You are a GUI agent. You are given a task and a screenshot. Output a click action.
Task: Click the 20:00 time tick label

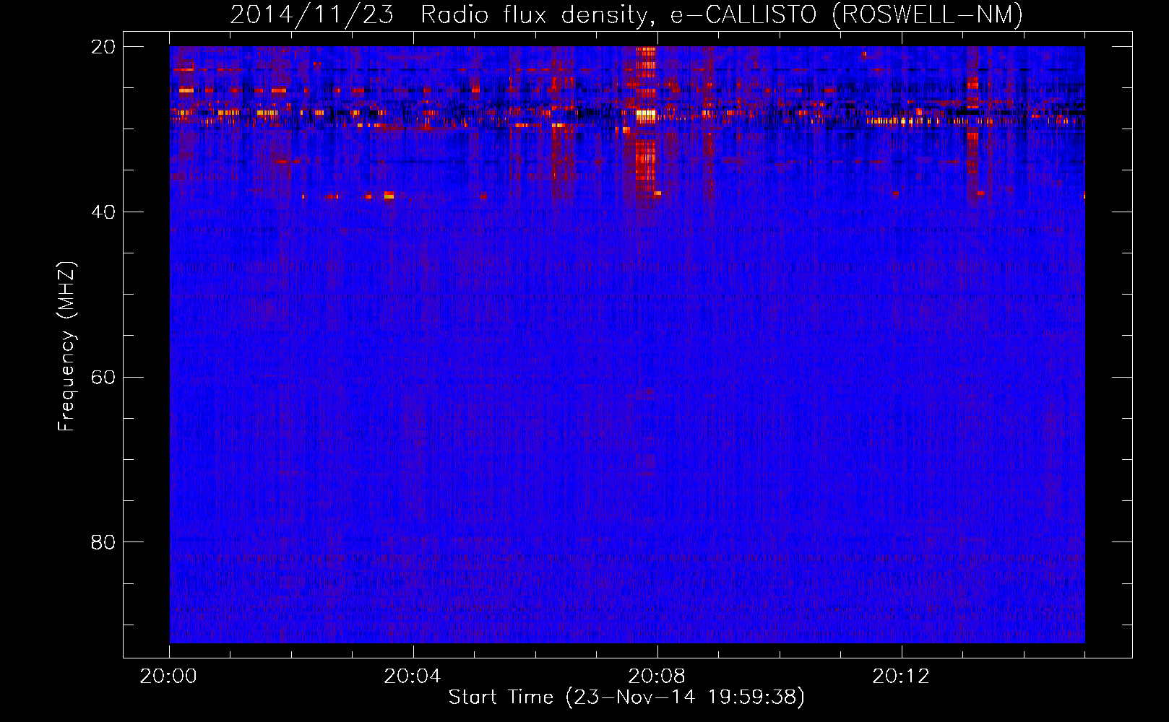(x=168, y=677)
